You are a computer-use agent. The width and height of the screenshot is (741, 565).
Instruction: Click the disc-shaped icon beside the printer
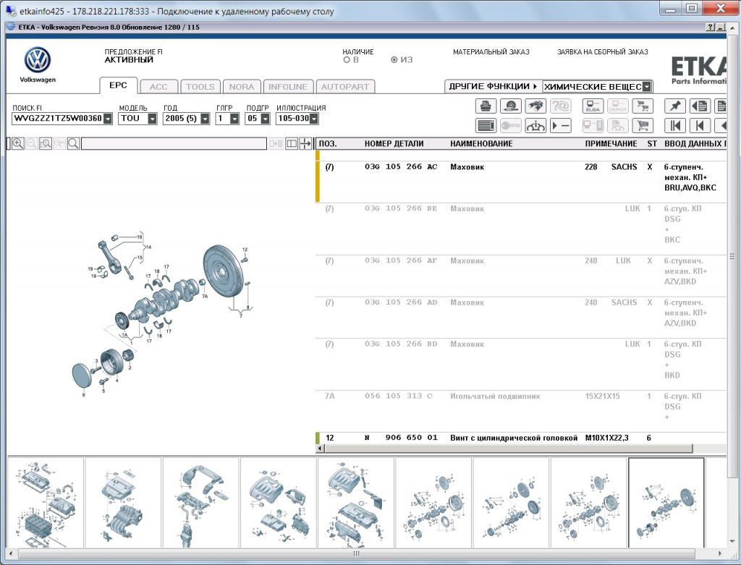point(510,106)
